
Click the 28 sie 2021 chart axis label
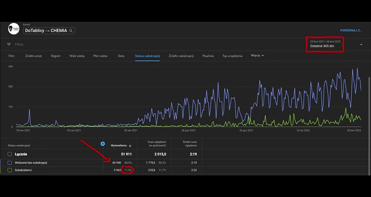[x=131, y=131]
